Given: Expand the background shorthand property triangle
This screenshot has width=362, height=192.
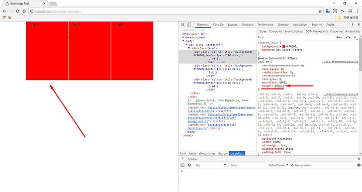Looking at the screenshot, I should point(281,46).
